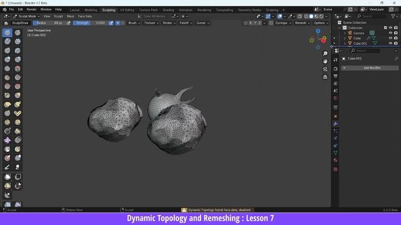
Task: Toggle X-ray view icon
Action: point(299,16)
